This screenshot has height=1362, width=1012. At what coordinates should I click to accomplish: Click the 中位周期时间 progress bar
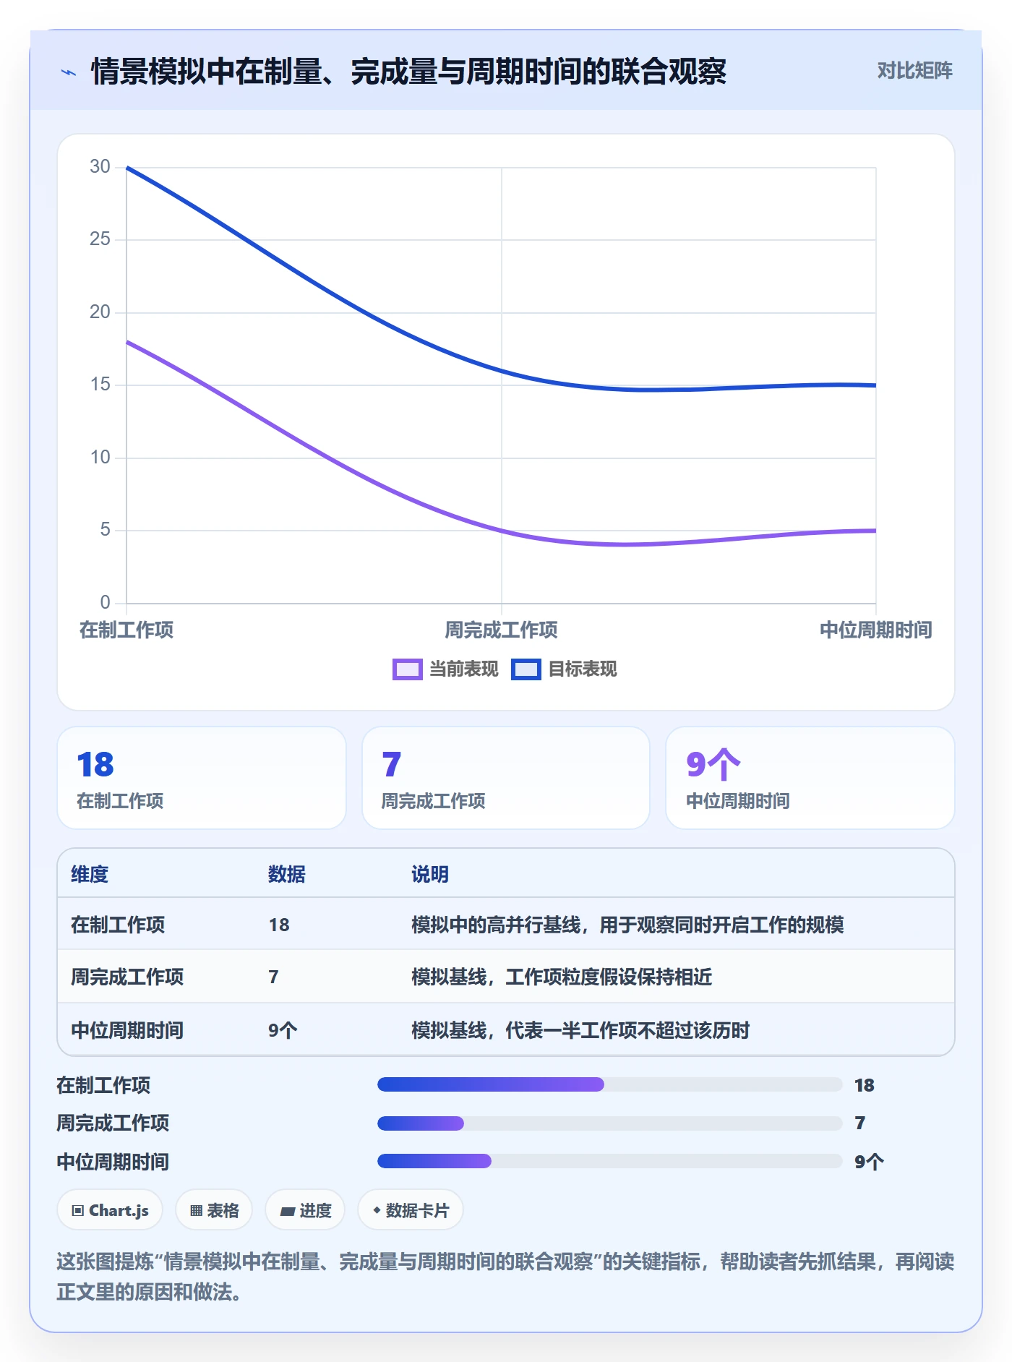tap(610, 1161)
